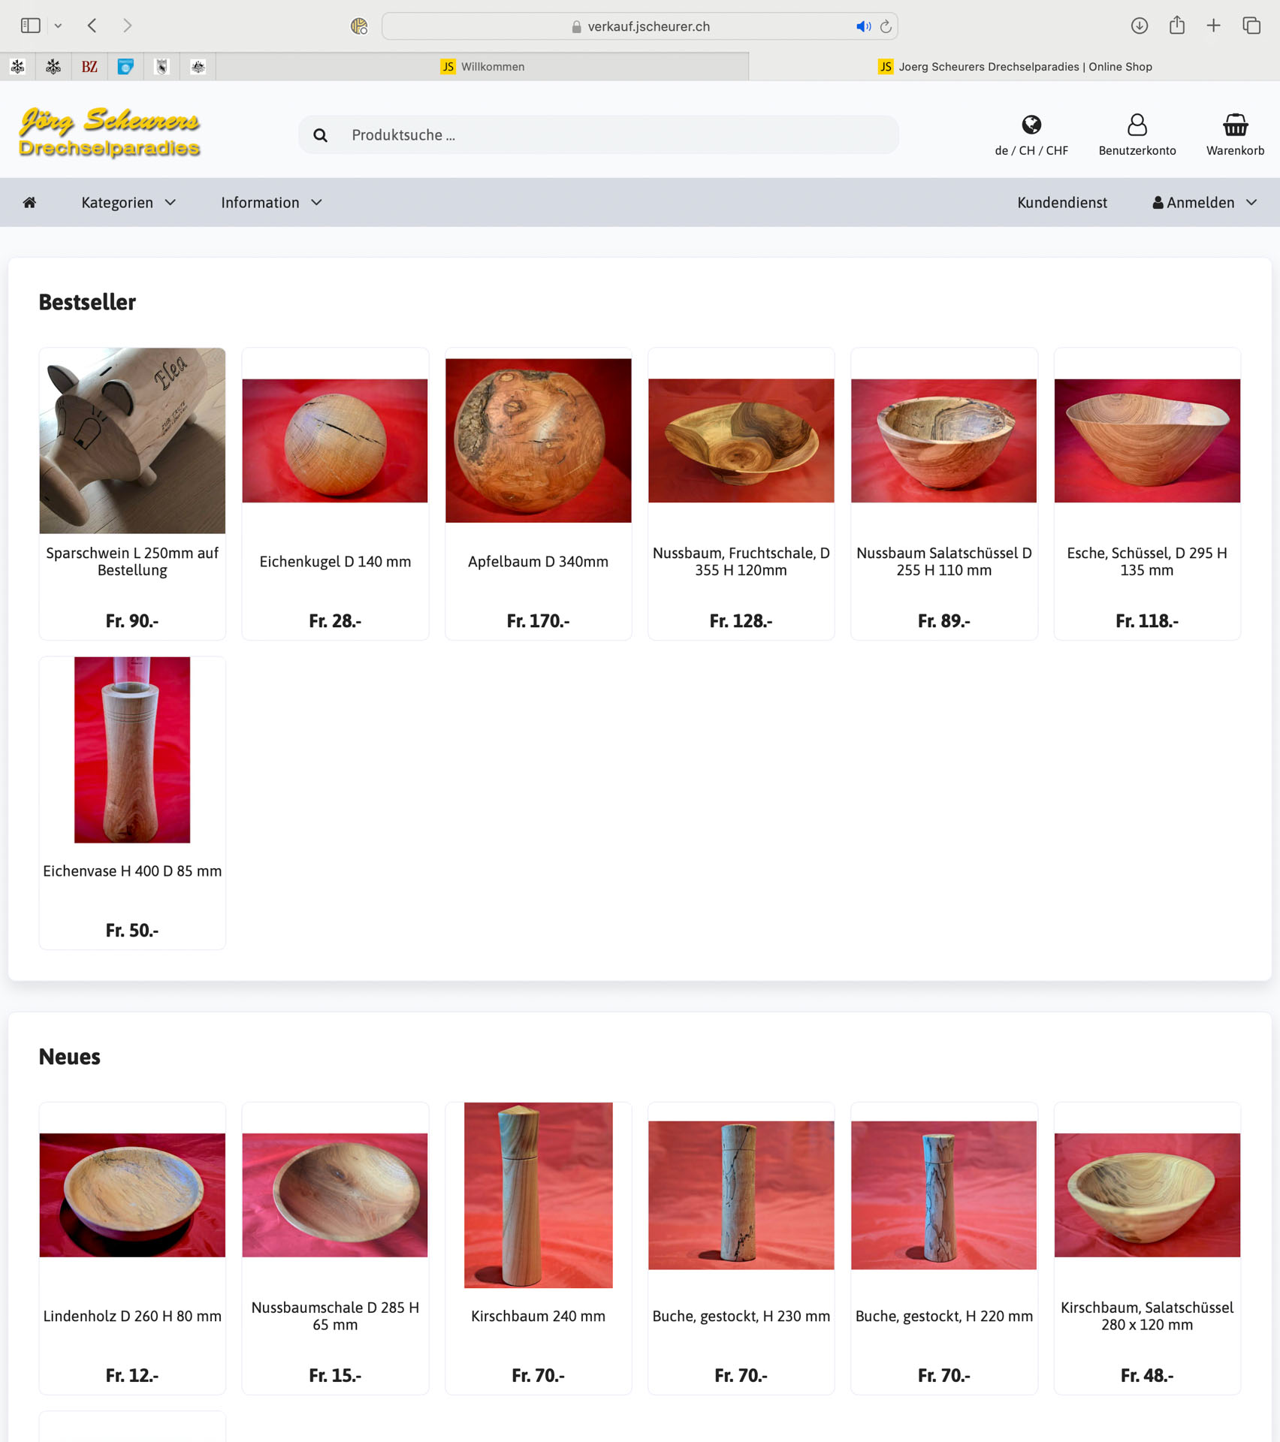Open Eichenvase H 400 D 85 mm link
1280x1442 pixels.
click(x=132, y=871)
